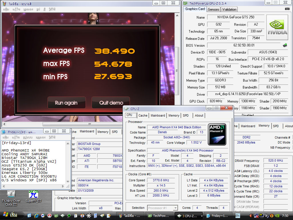The height and width of the screenshot is (220, 293).
Task: Launch Windows Media Player from quick launch
Action: point(43,216)
